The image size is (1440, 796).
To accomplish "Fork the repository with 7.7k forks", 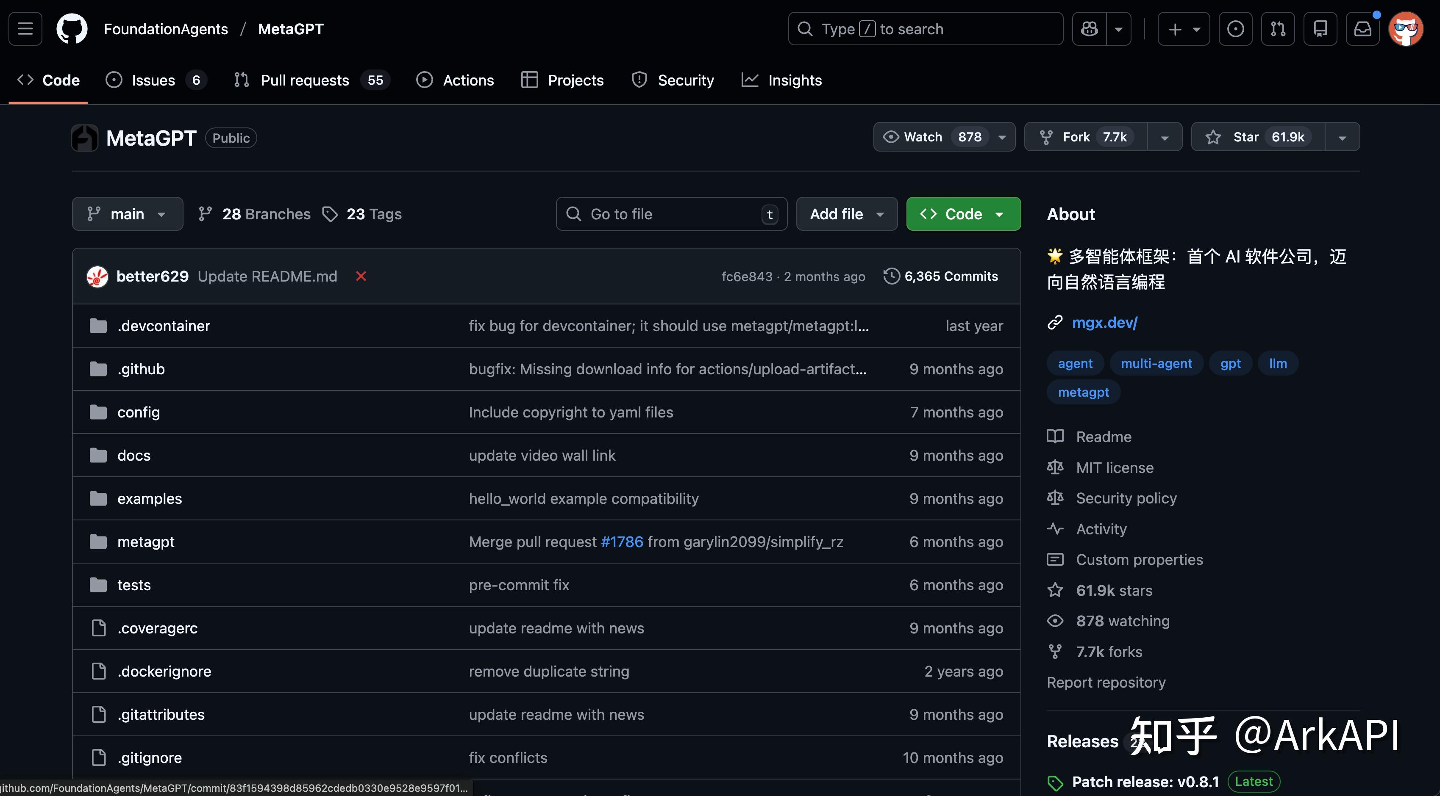I will (x=1086, y=137).
